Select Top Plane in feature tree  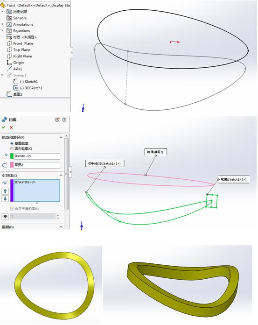(x=21, y=50)
